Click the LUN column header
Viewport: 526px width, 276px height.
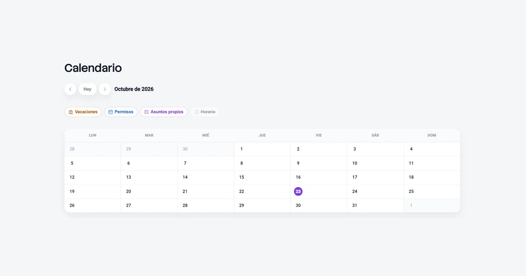pos(92,135)
